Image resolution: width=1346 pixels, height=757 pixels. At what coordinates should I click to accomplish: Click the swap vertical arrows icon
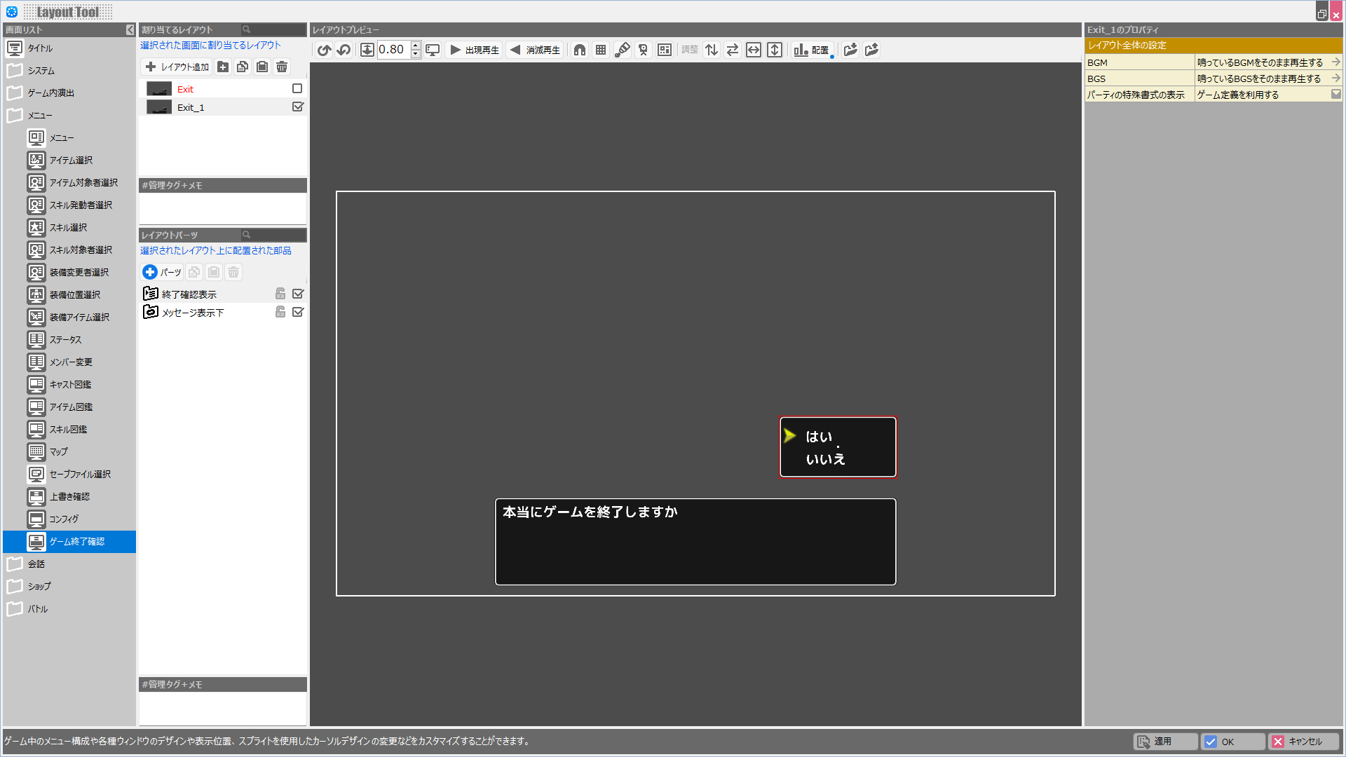click(712, 50)
